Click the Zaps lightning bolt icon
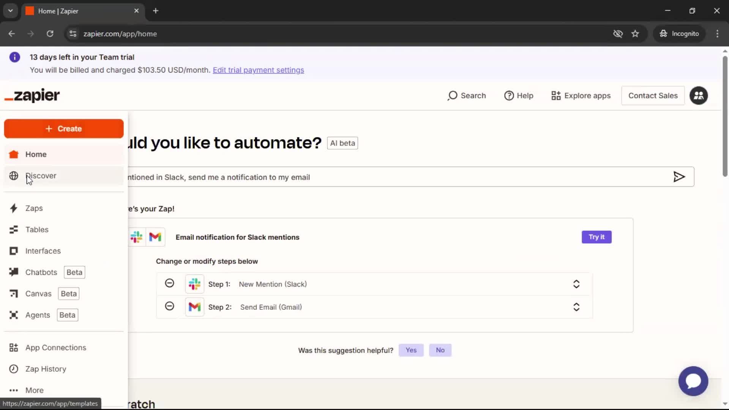 click(14, 208)
